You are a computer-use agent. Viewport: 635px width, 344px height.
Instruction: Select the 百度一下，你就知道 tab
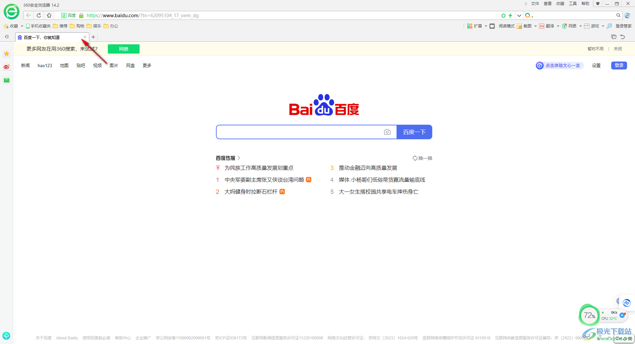point(52,37)
